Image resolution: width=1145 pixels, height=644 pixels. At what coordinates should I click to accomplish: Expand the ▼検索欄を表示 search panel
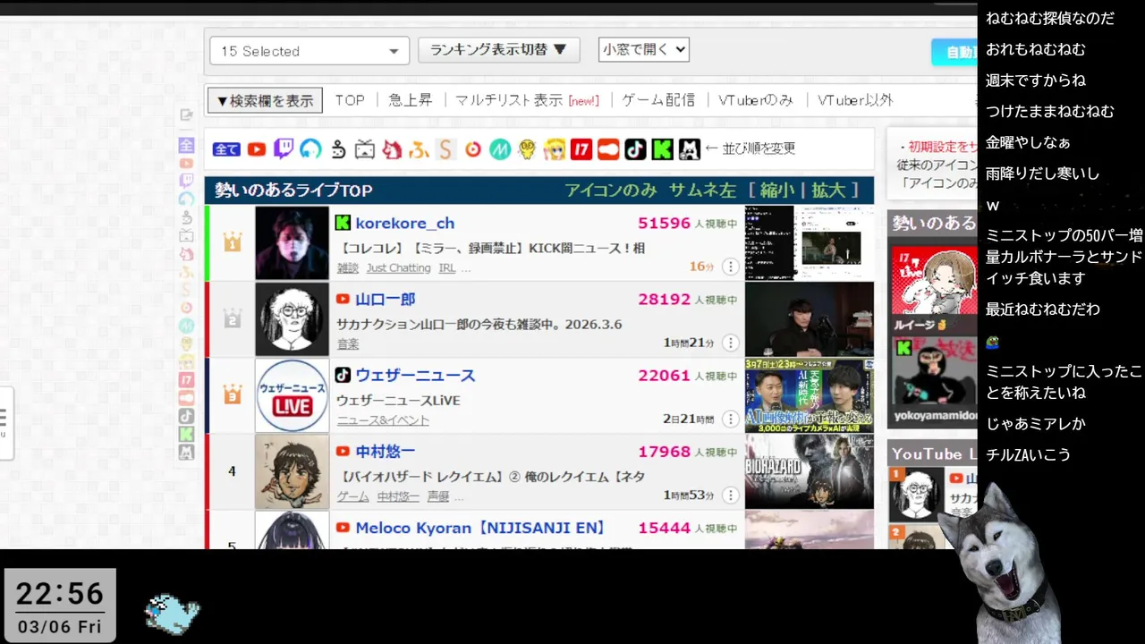coord(265,100)
